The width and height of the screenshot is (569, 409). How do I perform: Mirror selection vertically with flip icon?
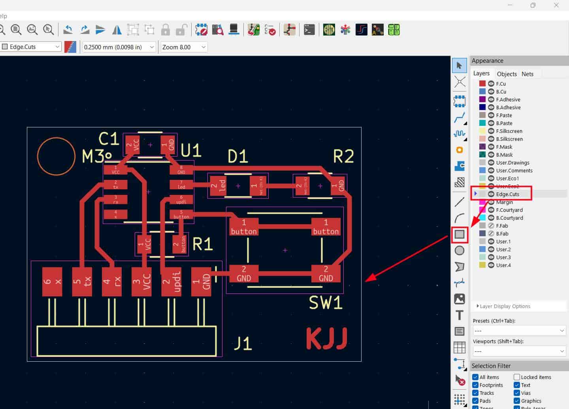pyautogui.click(x=100, y=30)
